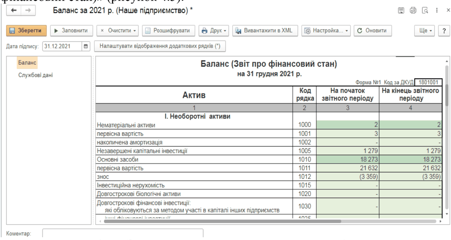Image resolution: width=451 pixels, height=240 pixels.
Task: Select start-period value 1 279 in row 1005
Action: tap(348, 151)
